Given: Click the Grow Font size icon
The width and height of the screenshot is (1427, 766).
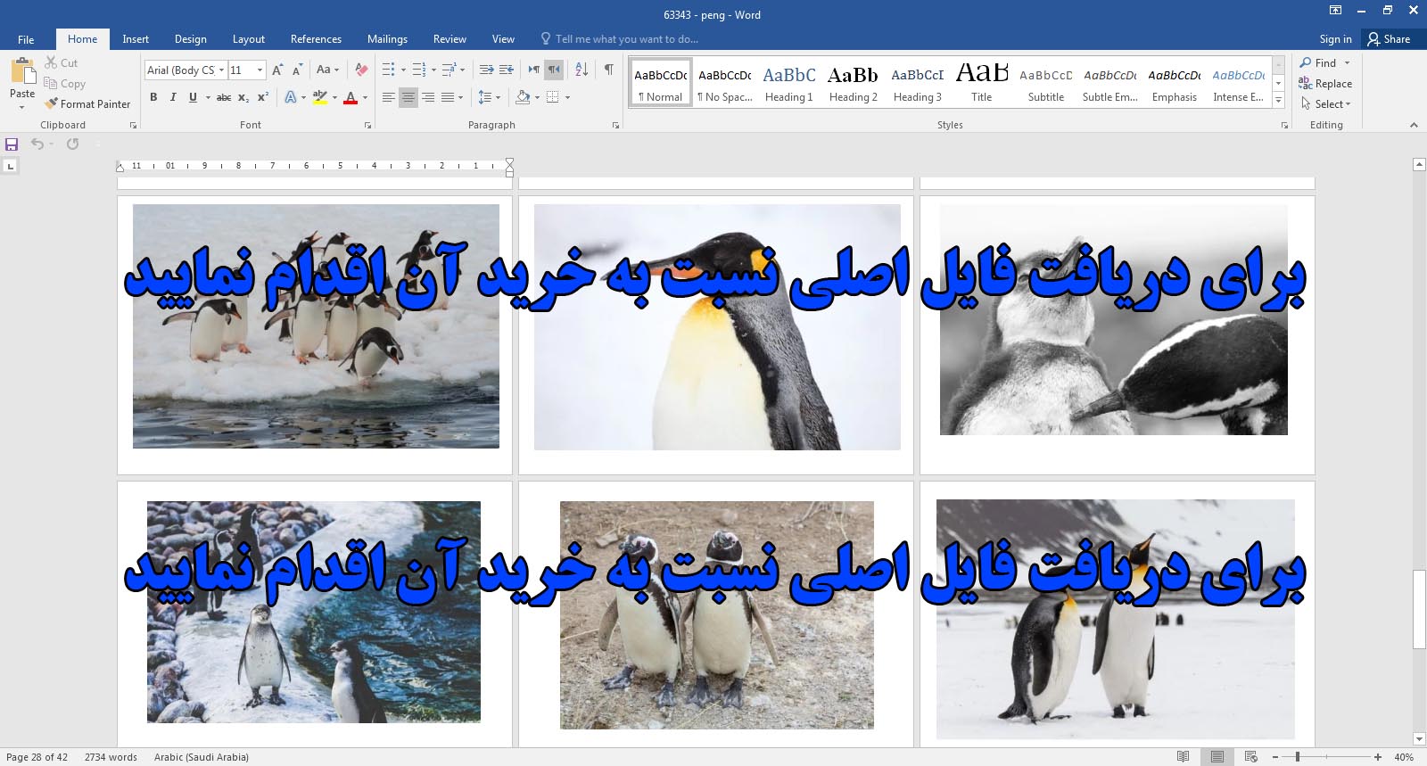Looking at the screenshot, I should click(277, 70).
